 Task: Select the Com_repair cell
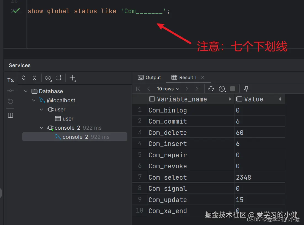coord(191,155)
